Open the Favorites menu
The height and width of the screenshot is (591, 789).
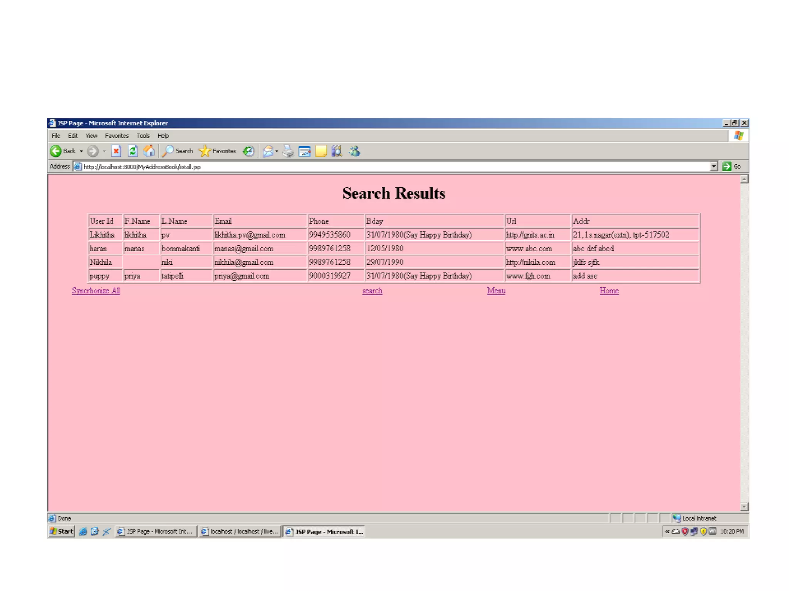pos(117,136)
